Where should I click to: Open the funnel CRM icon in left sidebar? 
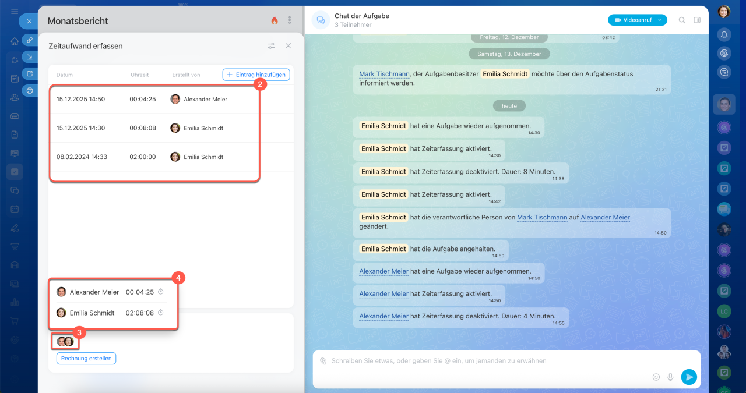click(x=15, y=246)
